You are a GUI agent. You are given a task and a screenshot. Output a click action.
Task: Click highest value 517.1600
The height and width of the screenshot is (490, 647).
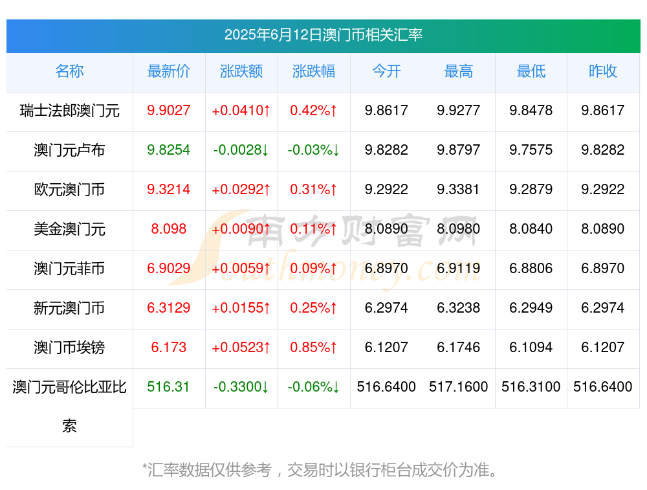point(459,387)
